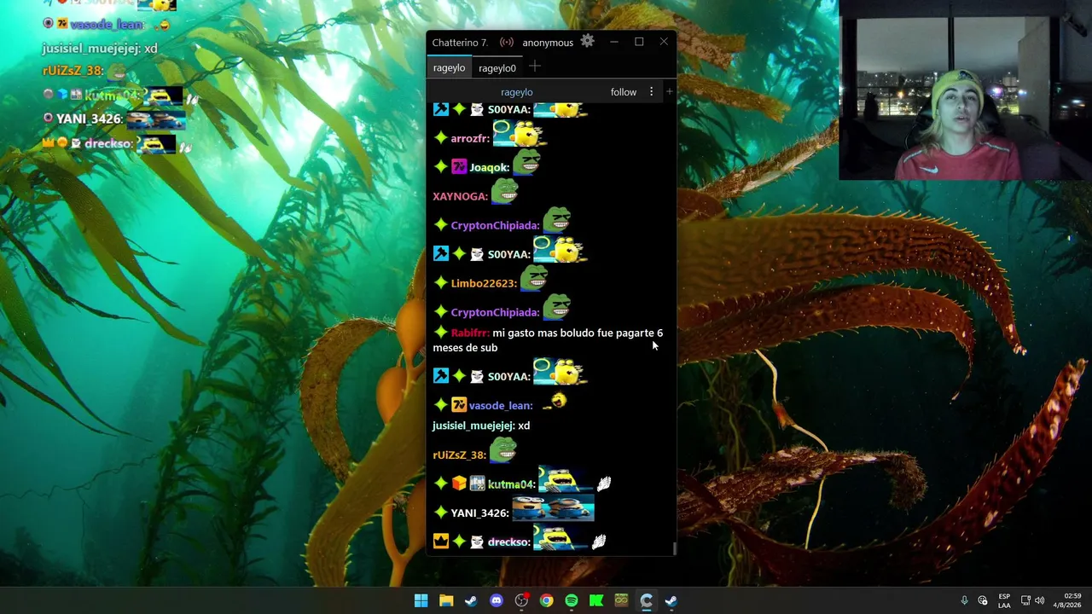The image size is (1092, 614).
Task: Click the rageylo channel header name
Action: coord(517,92)
